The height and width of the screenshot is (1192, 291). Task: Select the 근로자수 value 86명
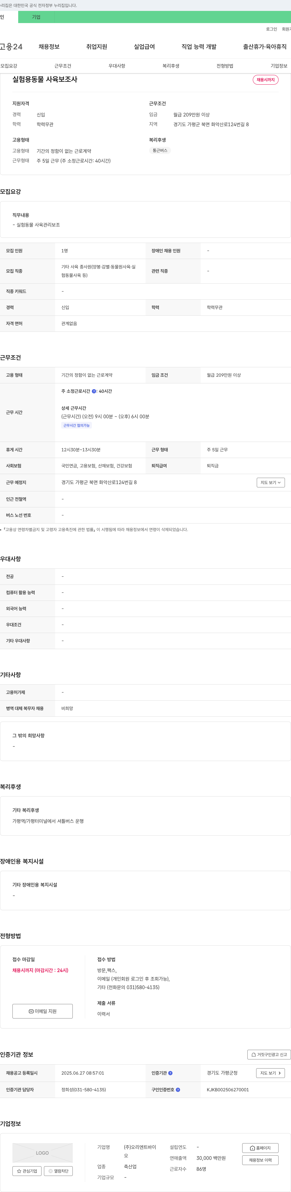tap(201, 1169)
